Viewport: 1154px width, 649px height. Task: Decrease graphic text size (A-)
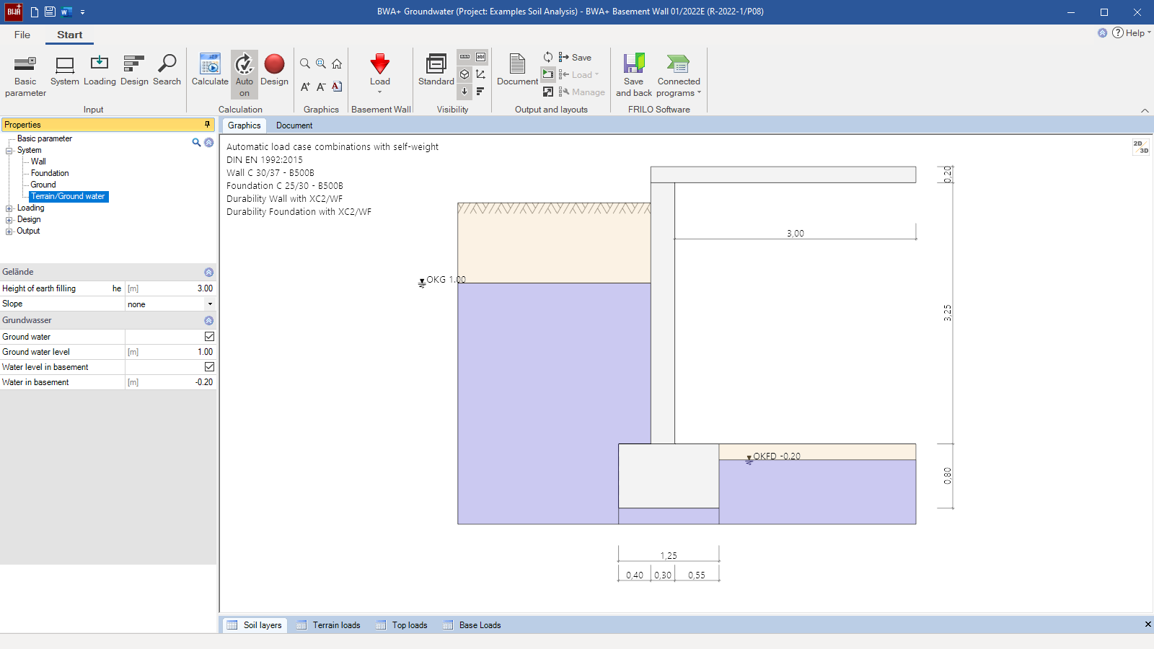click(321, 87)
